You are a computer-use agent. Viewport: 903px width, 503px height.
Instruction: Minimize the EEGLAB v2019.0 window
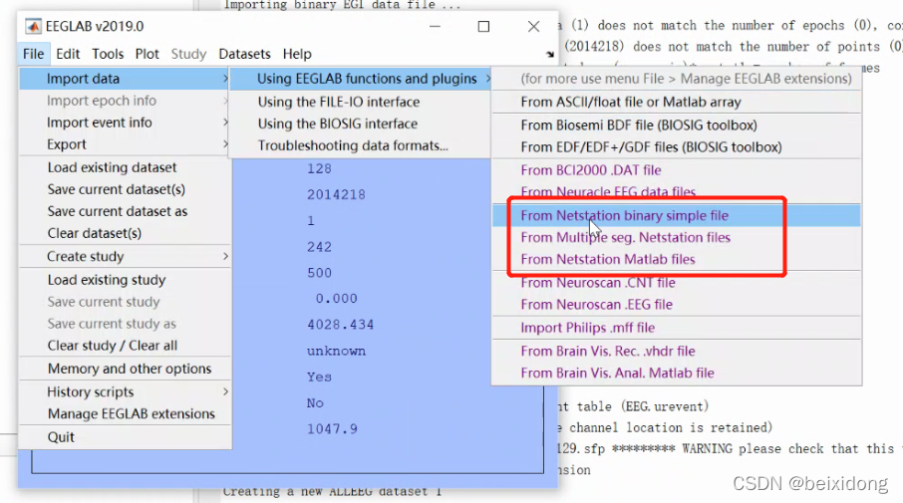[435, 27]
